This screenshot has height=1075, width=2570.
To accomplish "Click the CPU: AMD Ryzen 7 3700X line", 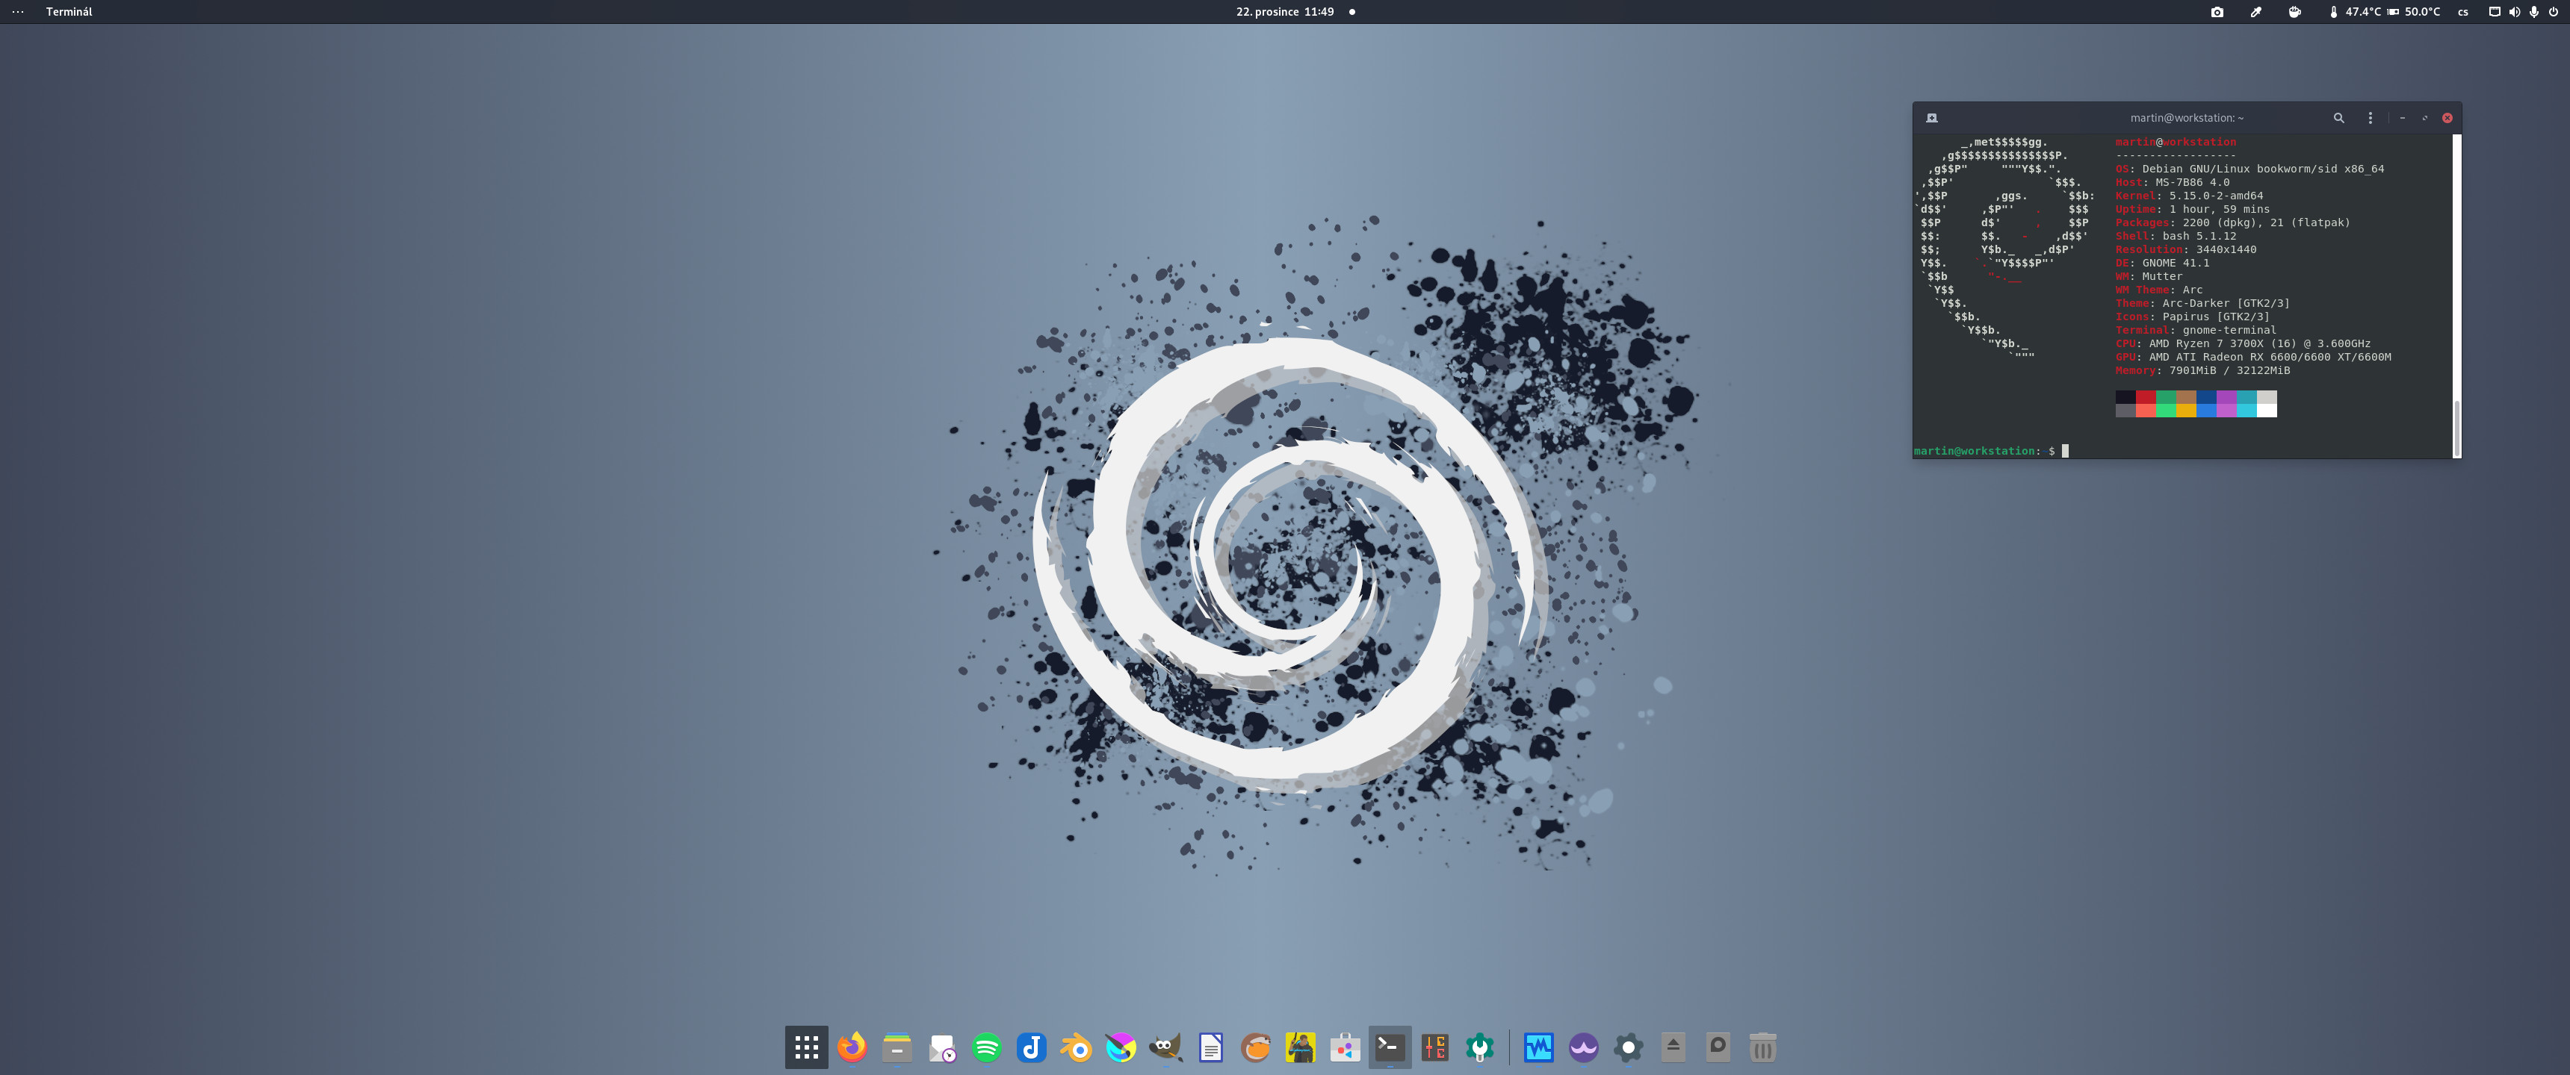I will [x=2243, y=343].
